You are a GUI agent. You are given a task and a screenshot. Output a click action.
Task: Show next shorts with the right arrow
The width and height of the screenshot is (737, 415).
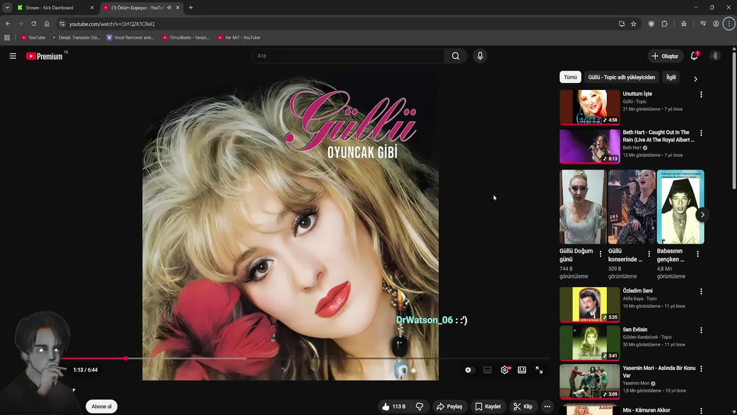(x=702, y=214)
